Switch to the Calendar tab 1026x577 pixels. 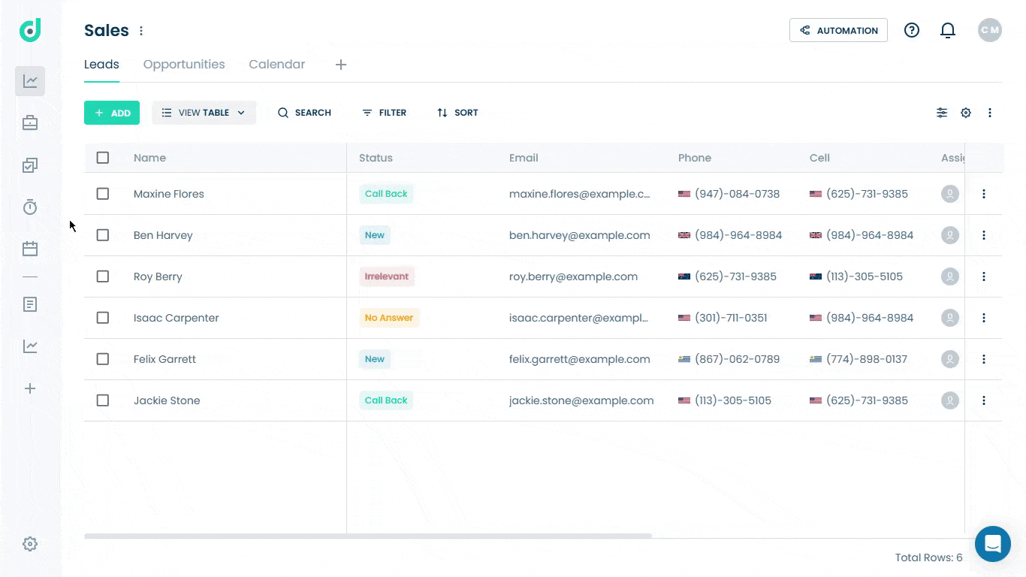point(276,65)
